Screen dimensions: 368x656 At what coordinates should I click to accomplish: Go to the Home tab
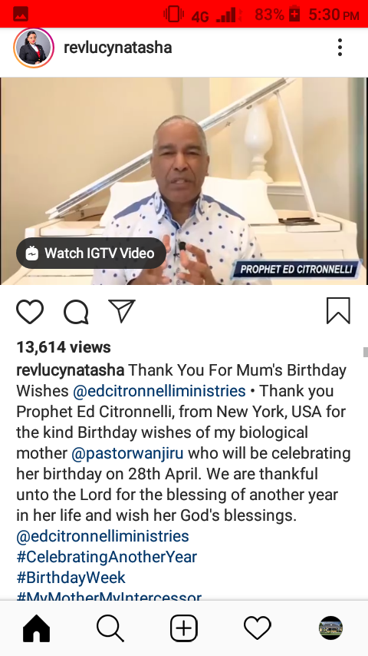(36, 628)
